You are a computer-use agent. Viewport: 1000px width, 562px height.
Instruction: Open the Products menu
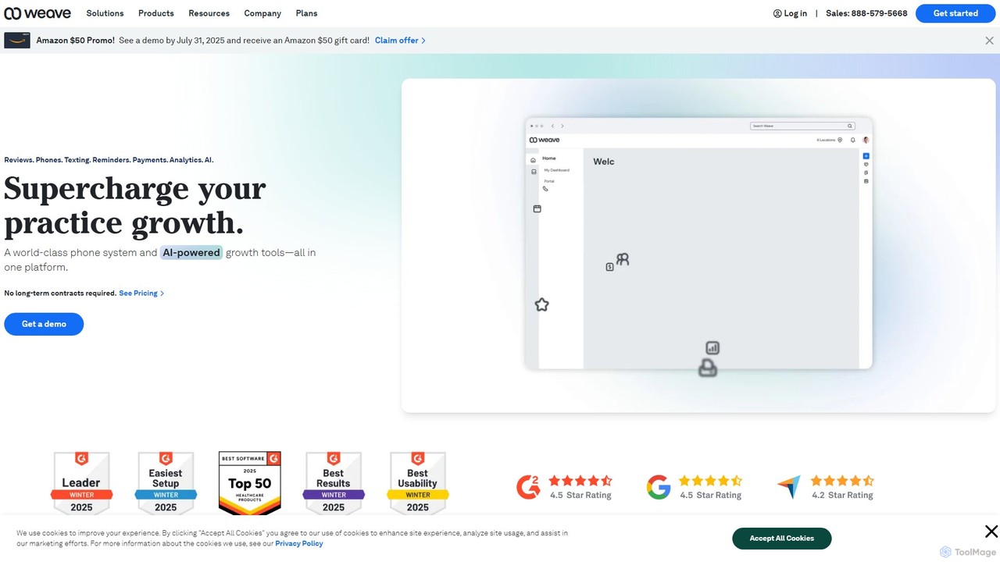[156, 13]
